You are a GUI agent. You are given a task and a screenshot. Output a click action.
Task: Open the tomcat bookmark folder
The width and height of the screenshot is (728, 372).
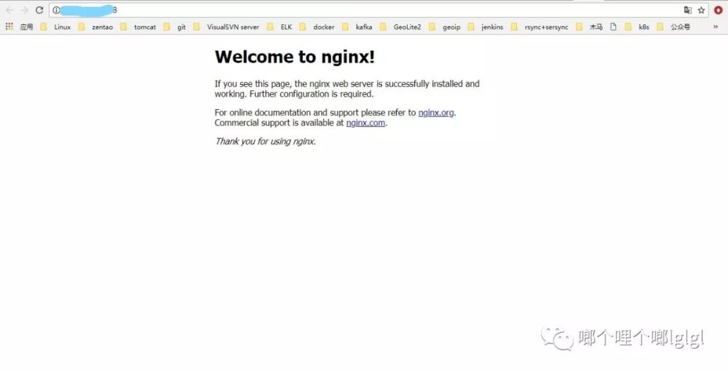(x=138, y=27)
